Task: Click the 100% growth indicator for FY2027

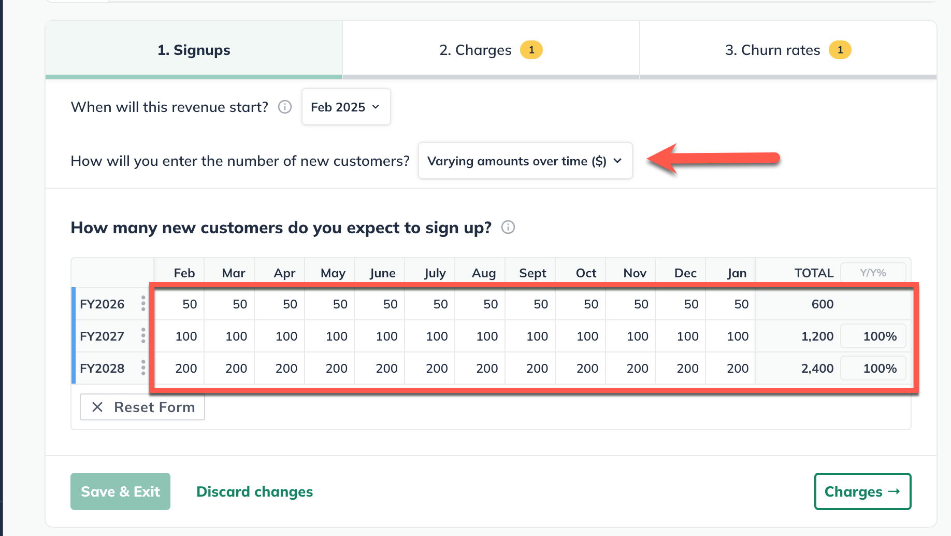Action: [x=873, y=336]
